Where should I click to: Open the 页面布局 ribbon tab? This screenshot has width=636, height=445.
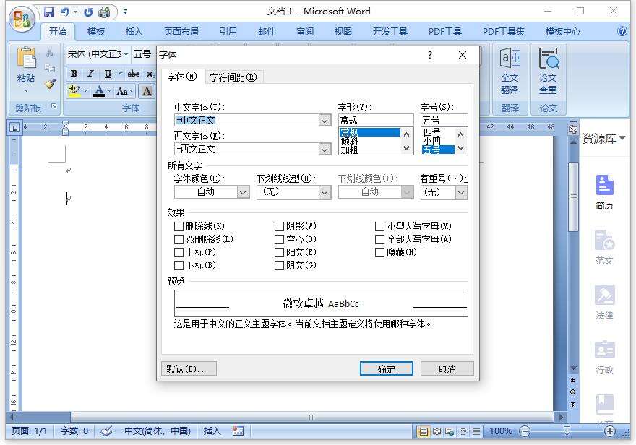click(181, 32)
